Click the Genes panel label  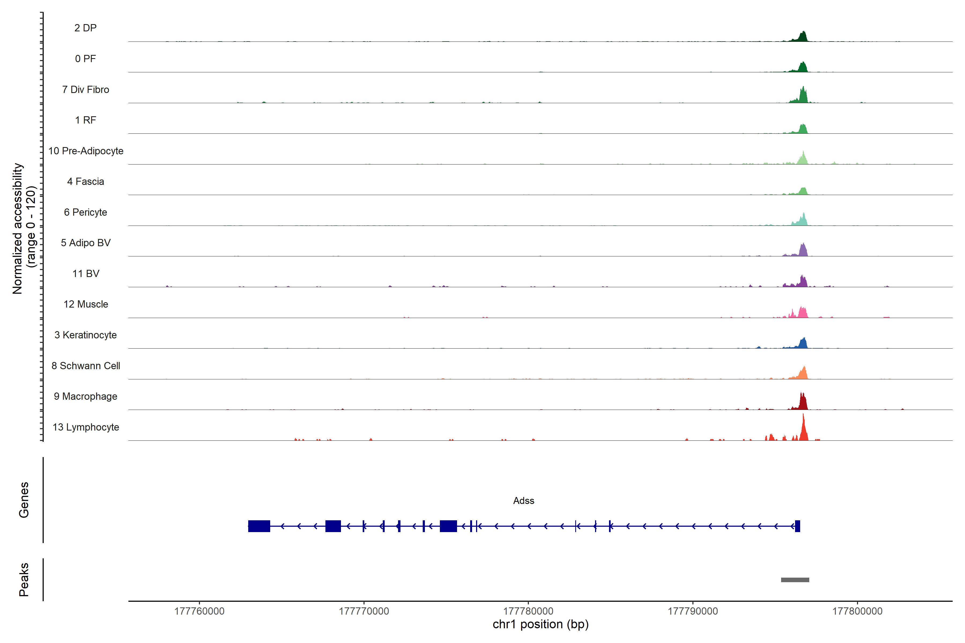(24, 500)
